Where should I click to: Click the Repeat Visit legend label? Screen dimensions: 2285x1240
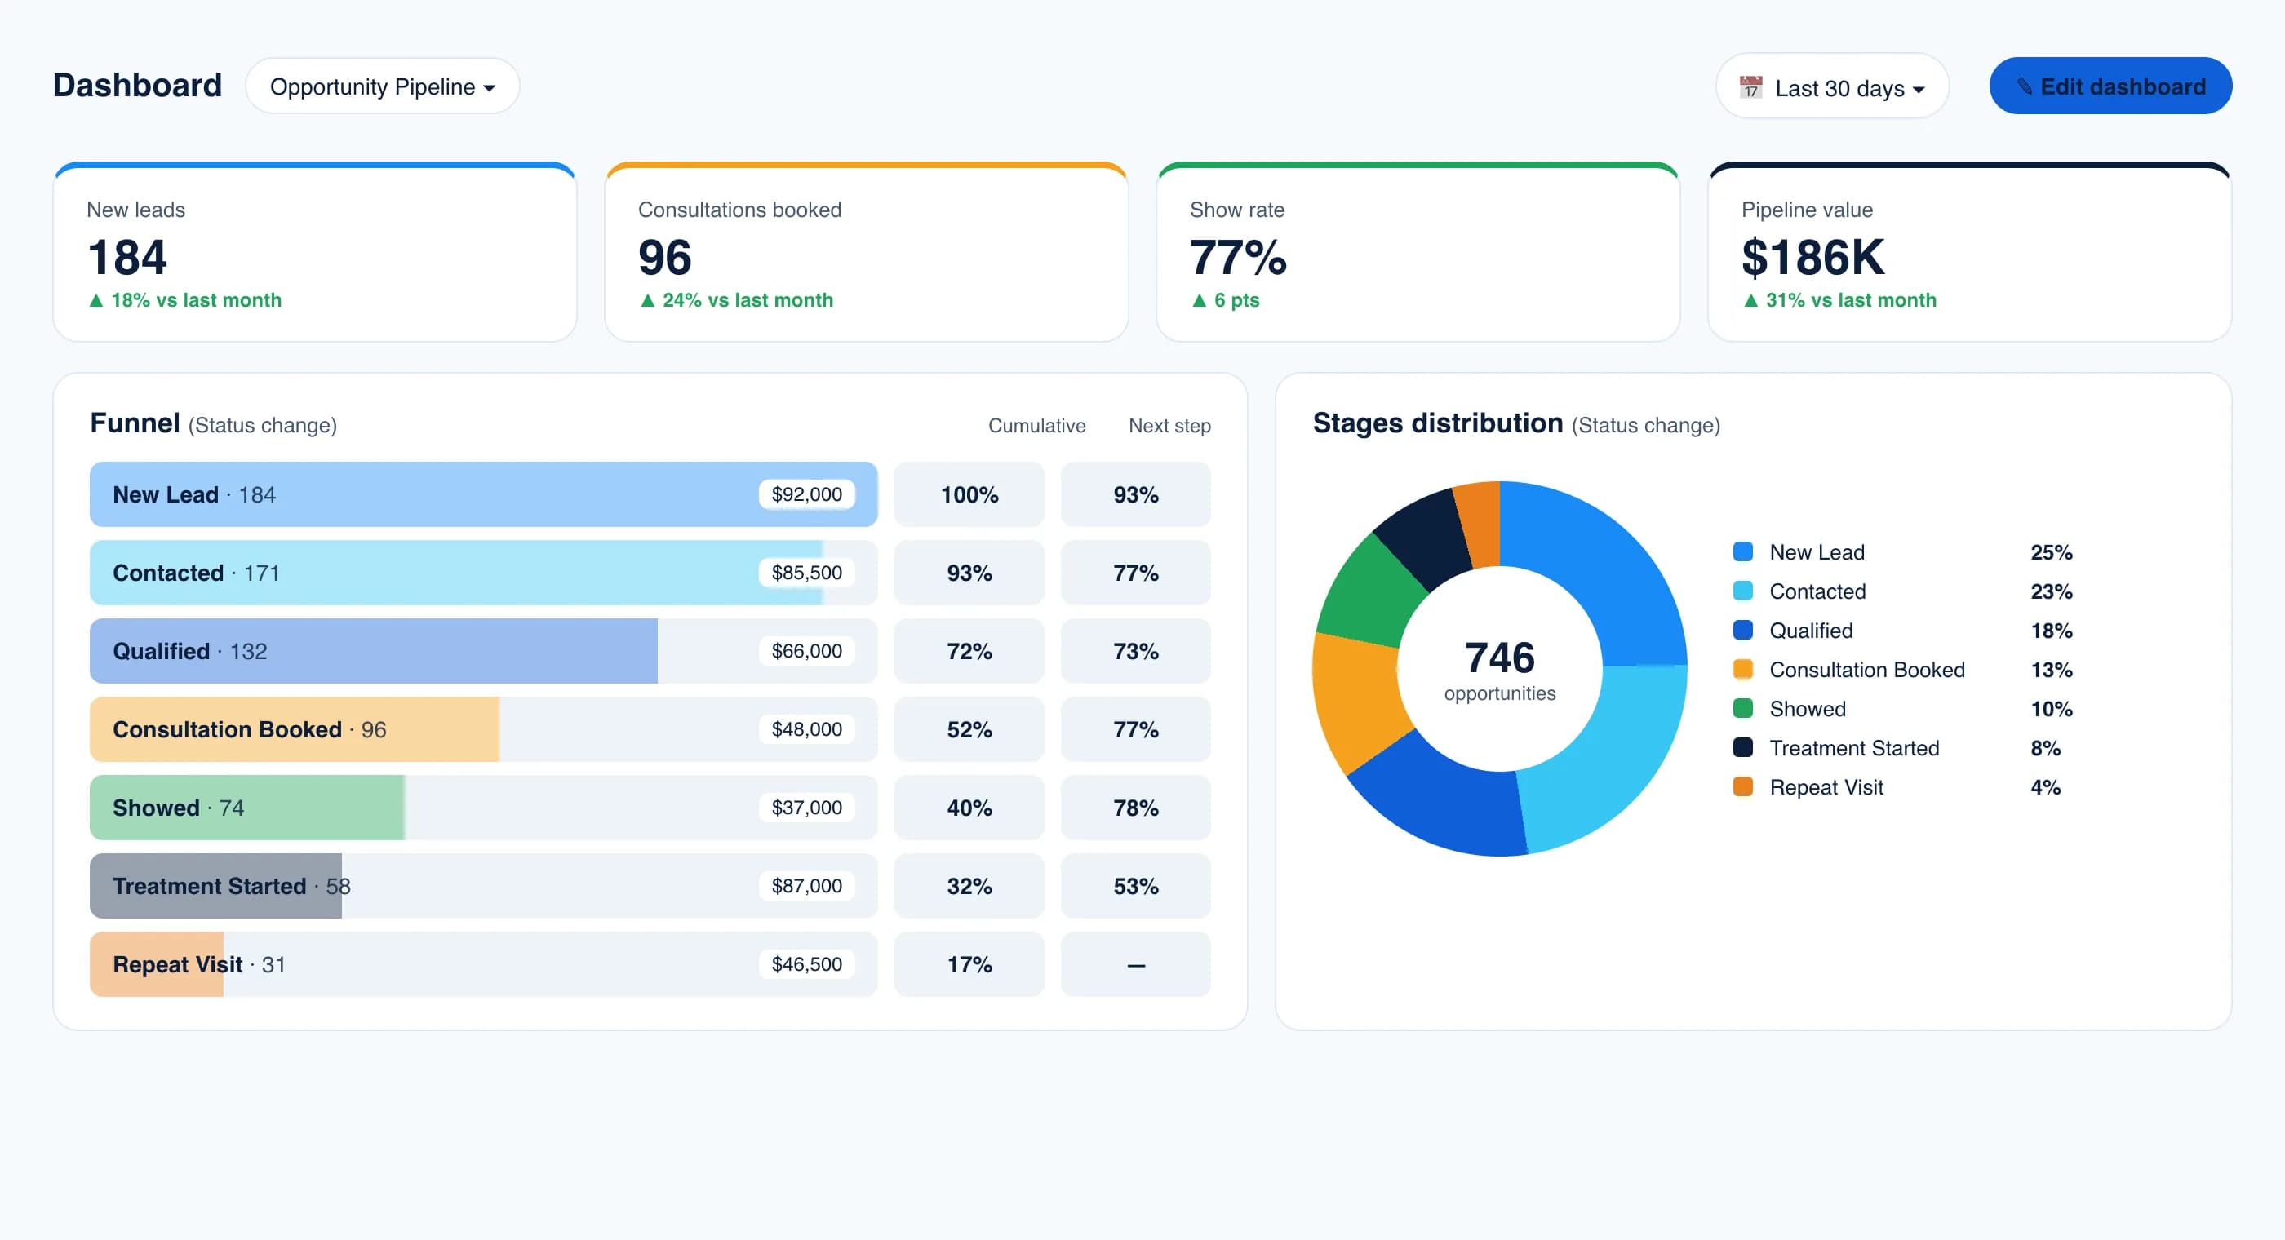[1826, 787]
